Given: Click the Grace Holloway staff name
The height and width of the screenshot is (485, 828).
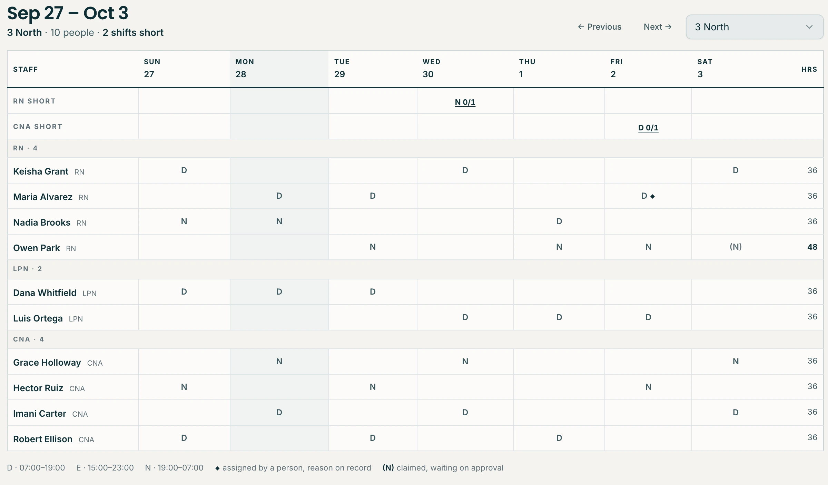Looking at the screenshot, I should pos(47,363).
